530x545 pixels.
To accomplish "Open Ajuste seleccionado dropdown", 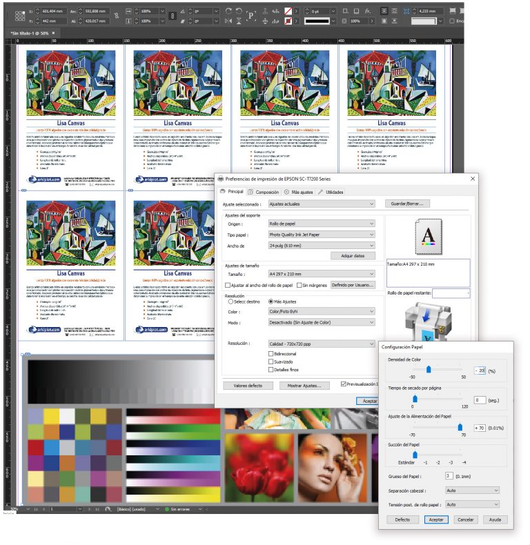I will click(322, 204).
